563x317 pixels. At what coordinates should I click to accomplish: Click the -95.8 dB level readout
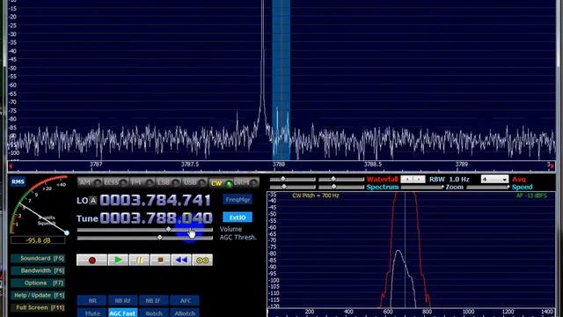coord(38,240)
